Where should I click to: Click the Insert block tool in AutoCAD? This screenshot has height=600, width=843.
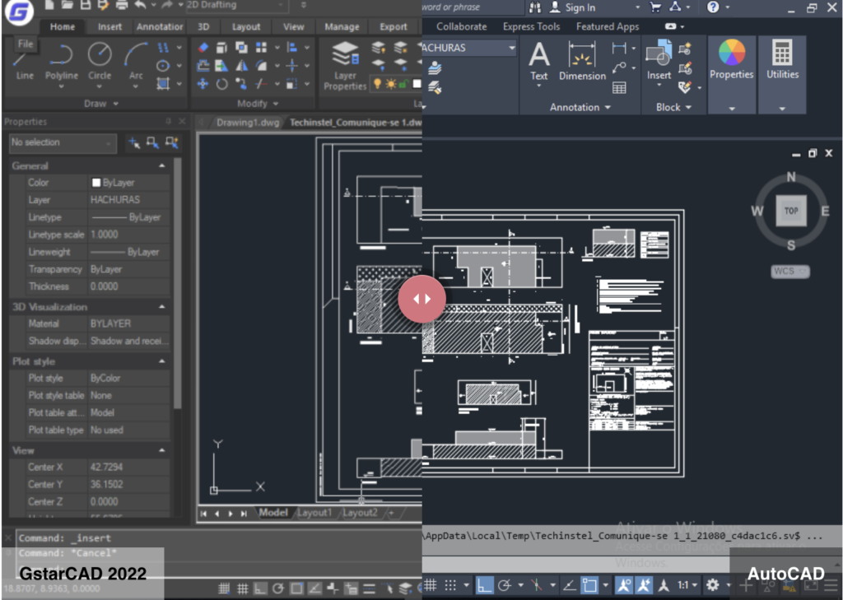[659, 62]
